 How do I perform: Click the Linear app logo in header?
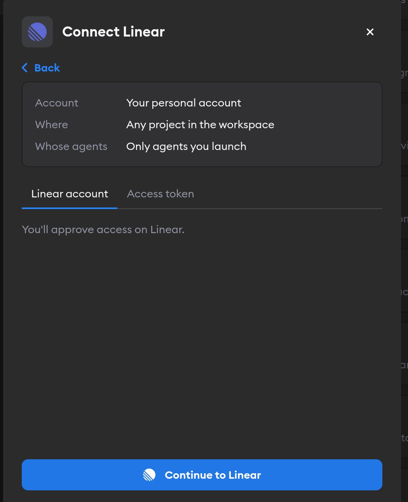37,32
